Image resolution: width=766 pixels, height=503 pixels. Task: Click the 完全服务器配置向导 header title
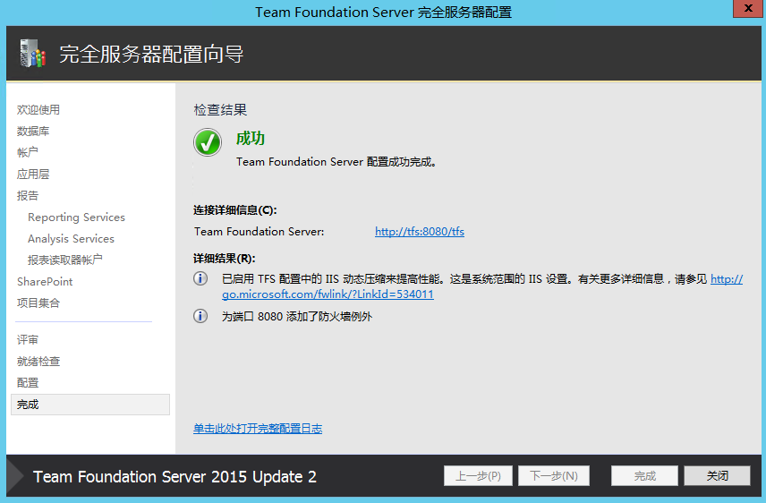pyautogui.click(x=151, y=54)
